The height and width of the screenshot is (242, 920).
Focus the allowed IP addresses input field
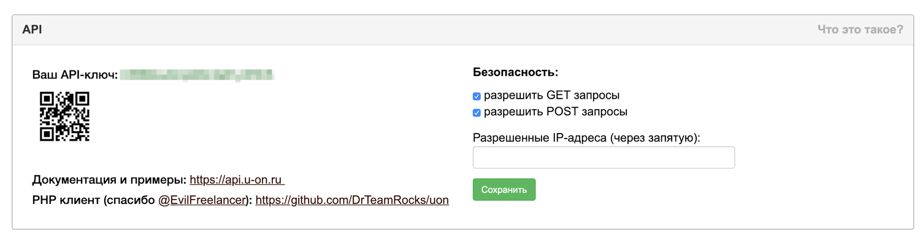coord(604,157)
